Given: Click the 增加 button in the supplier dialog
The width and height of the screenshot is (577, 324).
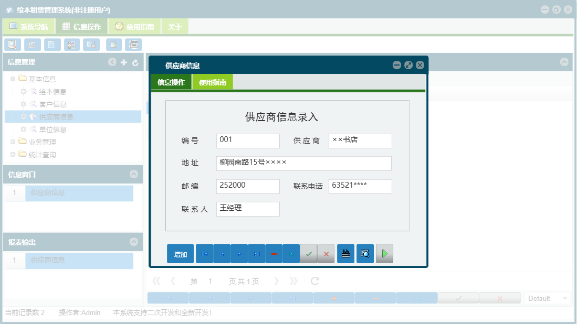Looking at the screenshot, I should click(180, 253).
